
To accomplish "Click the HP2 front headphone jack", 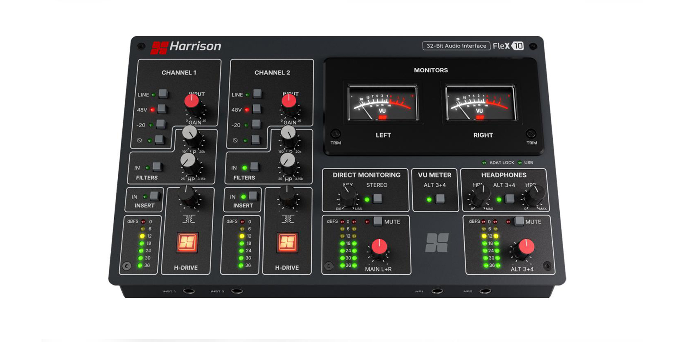I will click(x=485, y=291).
